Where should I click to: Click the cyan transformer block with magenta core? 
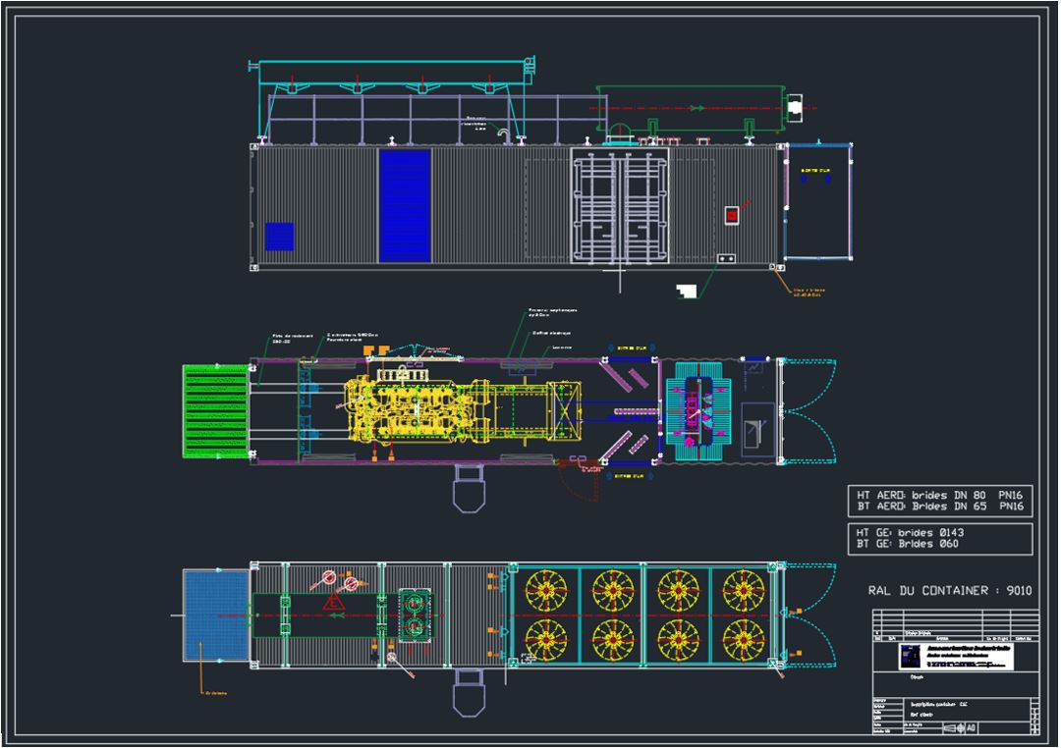[x=701, y=412]
